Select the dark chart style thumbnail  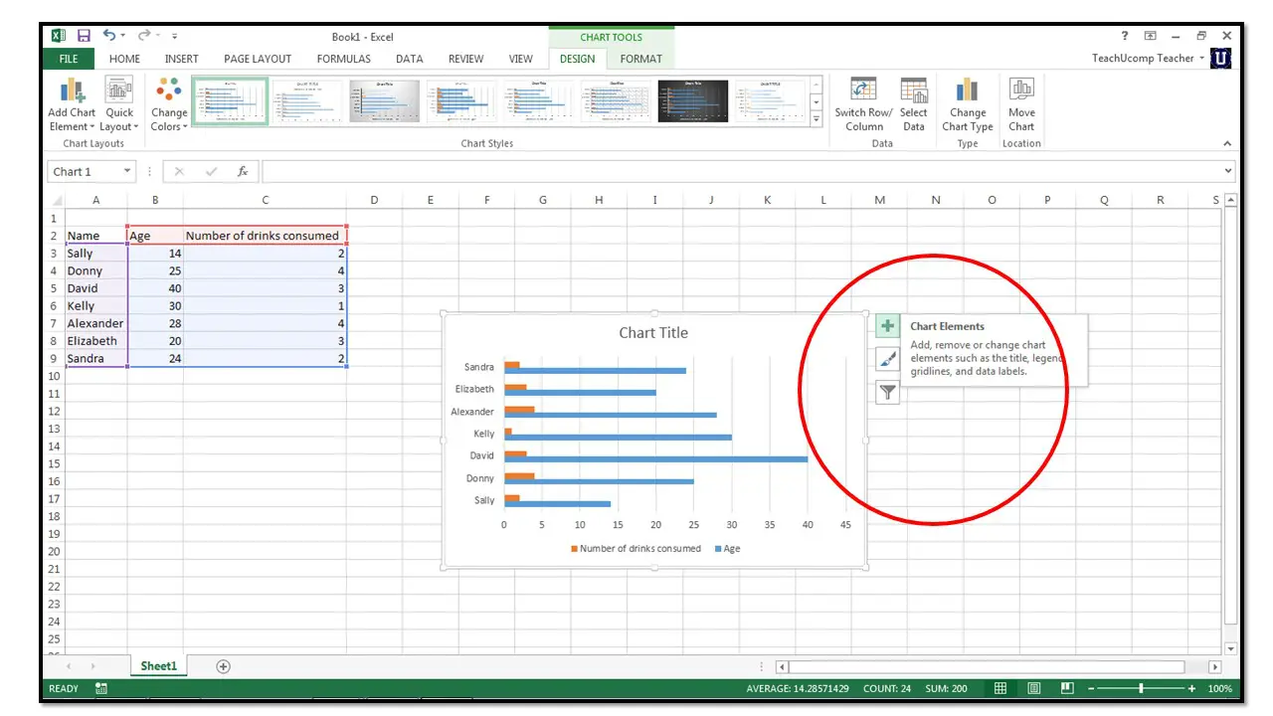[x=692, y=101]
